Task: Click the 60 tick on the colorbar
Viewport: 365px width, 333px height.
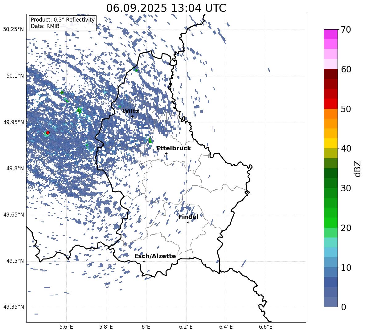Action: point(346,69)
